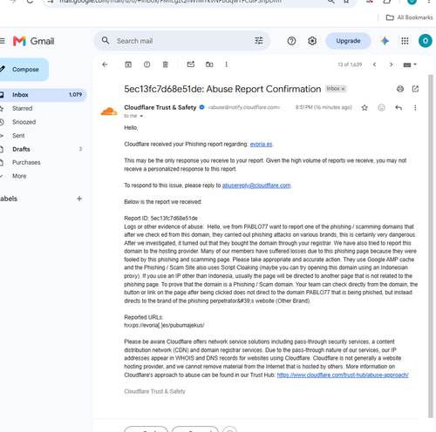Expand the 'to me' recipient details
This screenshot has width=436, height=432.
(x=141, y=116)
